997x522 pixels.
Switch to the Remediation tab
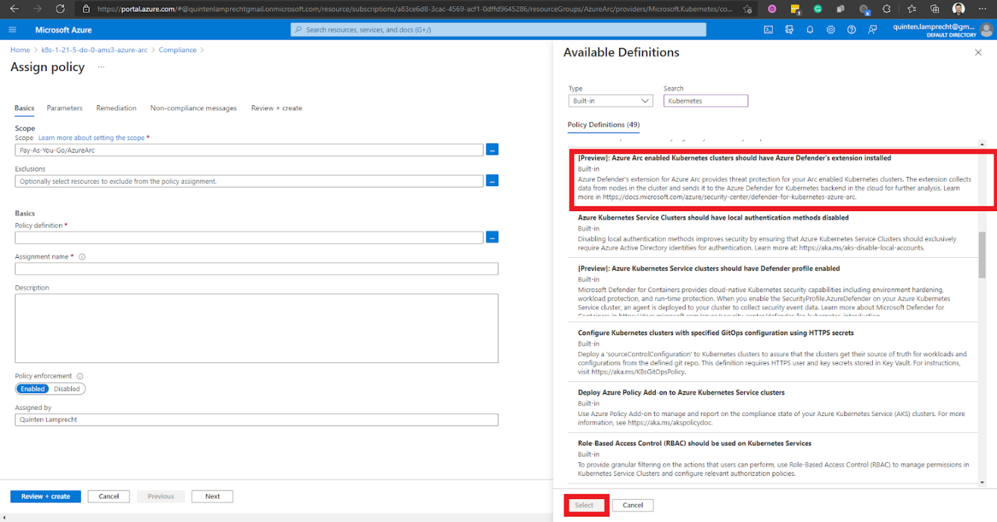(x=116, y=108)
